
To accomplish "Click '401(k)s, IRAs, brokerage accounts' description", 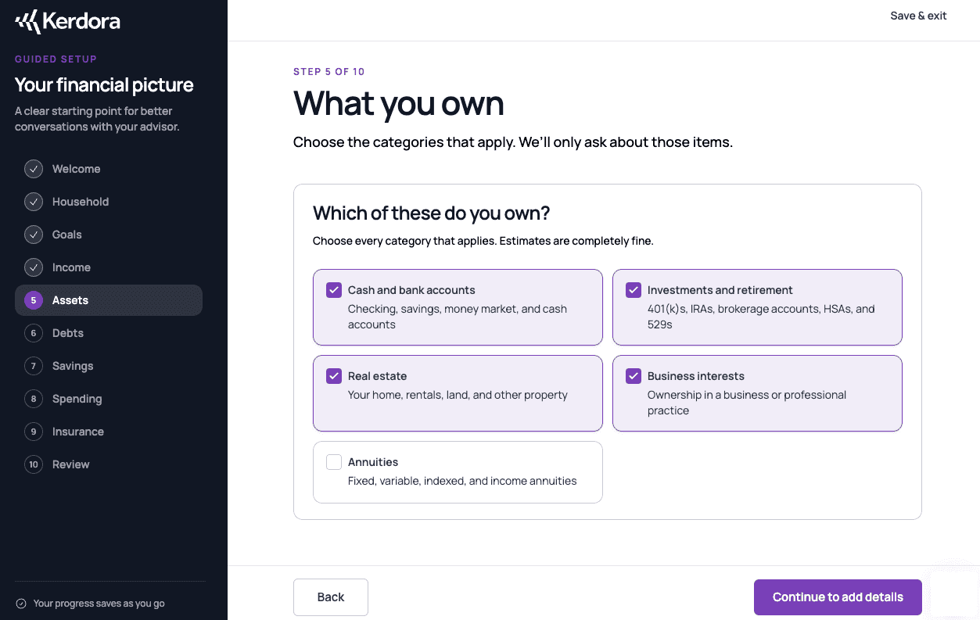I will pyautogui.click(x=761, y=317).
